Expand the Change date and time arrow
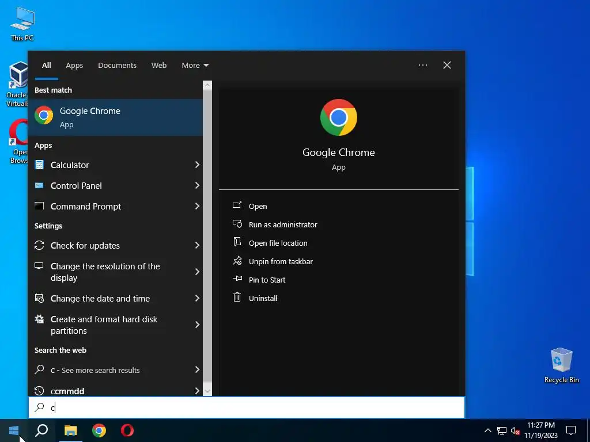 (x=197, y=298)
